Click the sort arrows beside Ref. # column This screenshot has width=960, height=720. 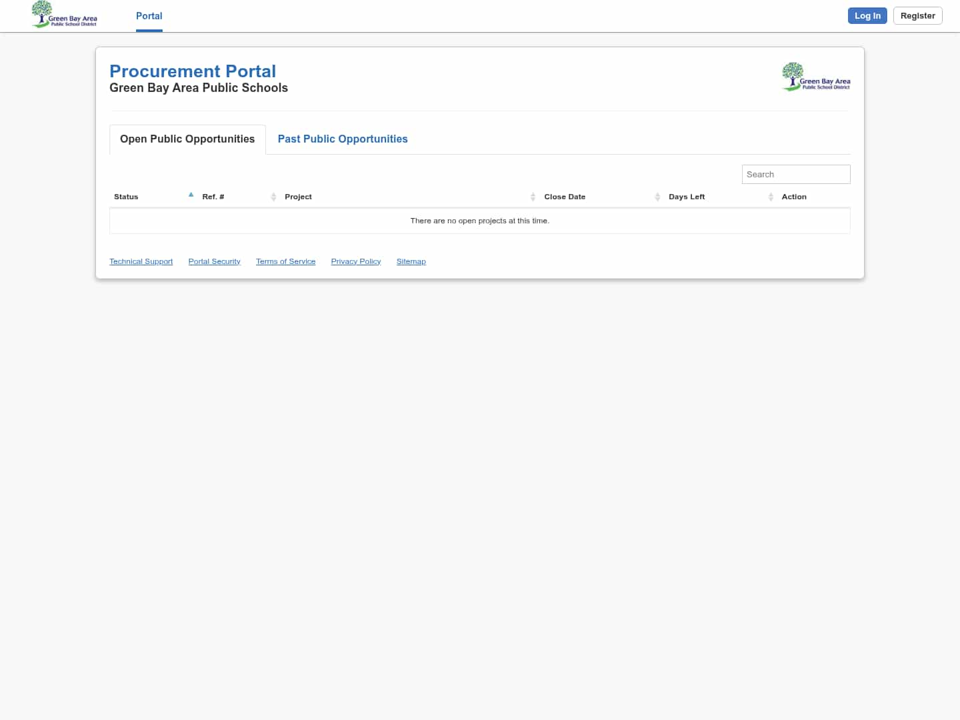pos(273,197)
